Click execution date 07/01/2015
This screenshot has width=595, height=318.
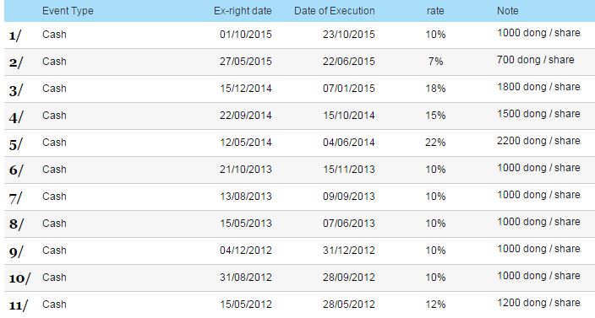(x=349, y=89)
